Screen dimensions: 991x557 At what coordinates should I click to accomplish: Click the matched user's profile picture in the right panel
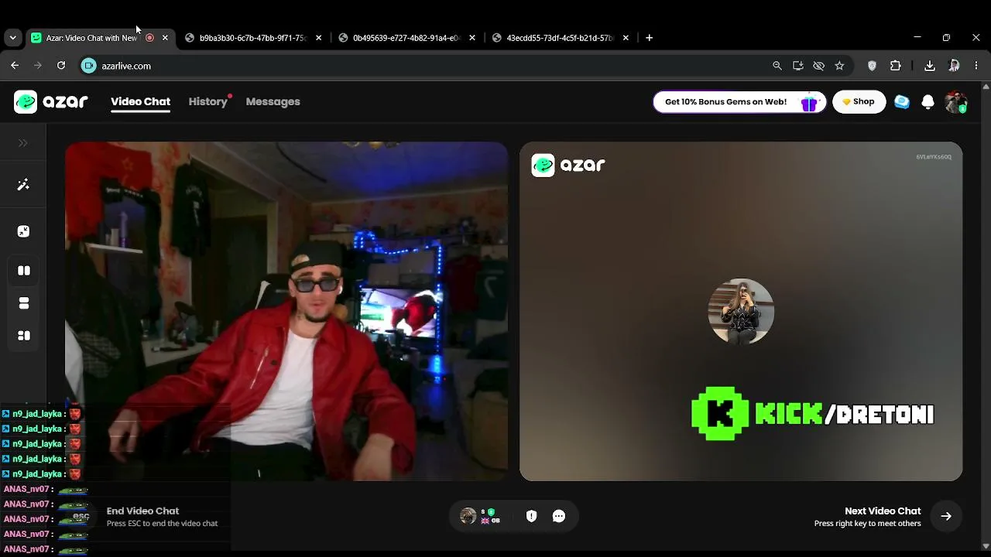[741, 311]
